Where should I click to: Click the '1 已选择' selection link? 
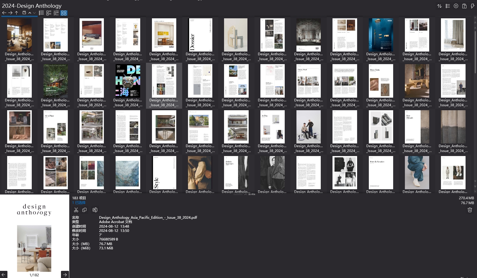click(x=79, y=202)
